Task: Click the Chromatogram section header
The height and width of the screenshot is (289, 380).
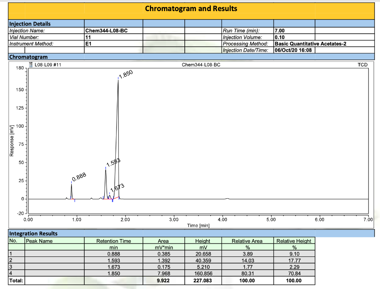Action: 28,57
